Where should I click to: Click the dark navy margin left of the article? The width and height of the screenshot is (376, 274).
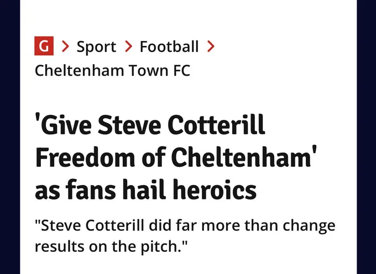tap(10, 137)
